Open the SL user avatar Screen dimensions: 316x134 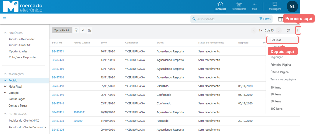pyautogui.click(x=292, y=6)
